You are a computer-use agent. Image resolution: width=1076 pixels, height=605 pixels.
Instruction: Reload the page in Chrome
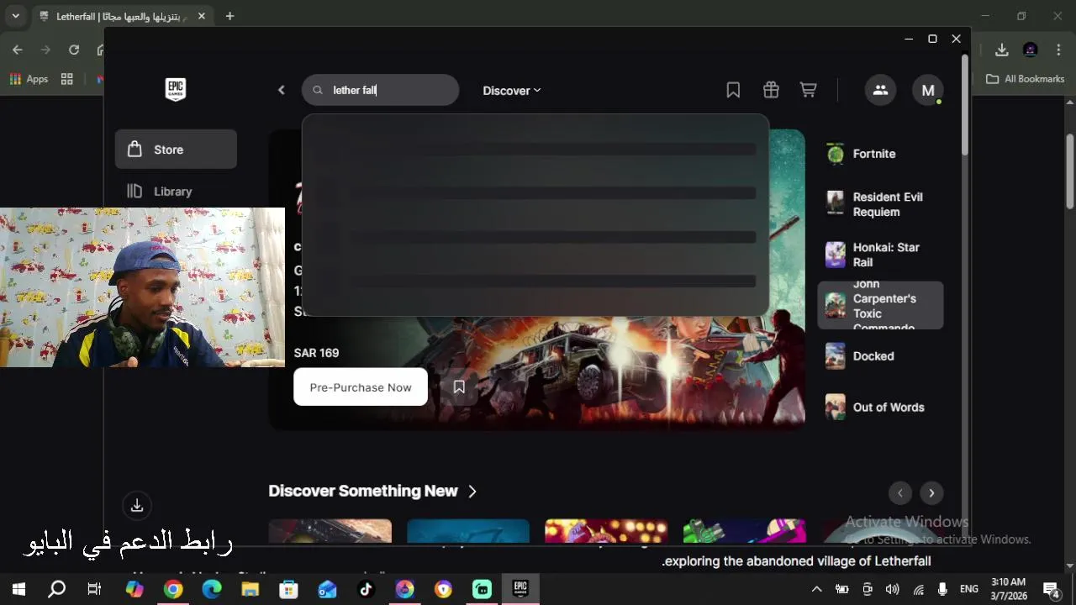[x=74, y=50]
